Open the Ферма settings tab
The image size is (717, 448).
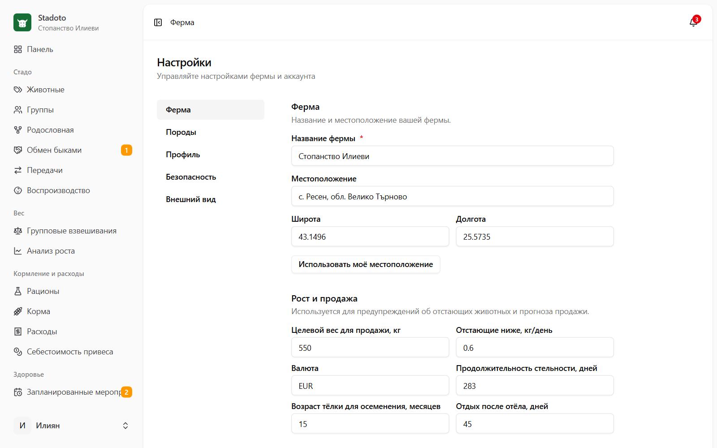211,110
